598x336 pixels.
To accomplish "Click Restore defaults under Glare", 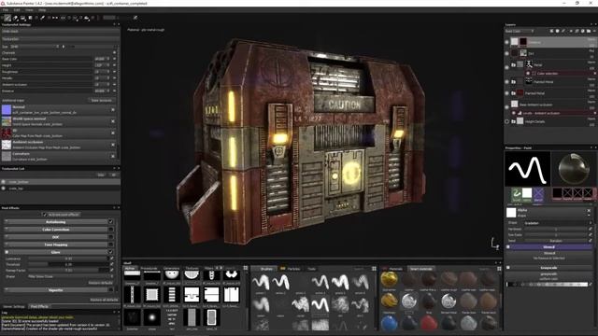I will (101, 283).
